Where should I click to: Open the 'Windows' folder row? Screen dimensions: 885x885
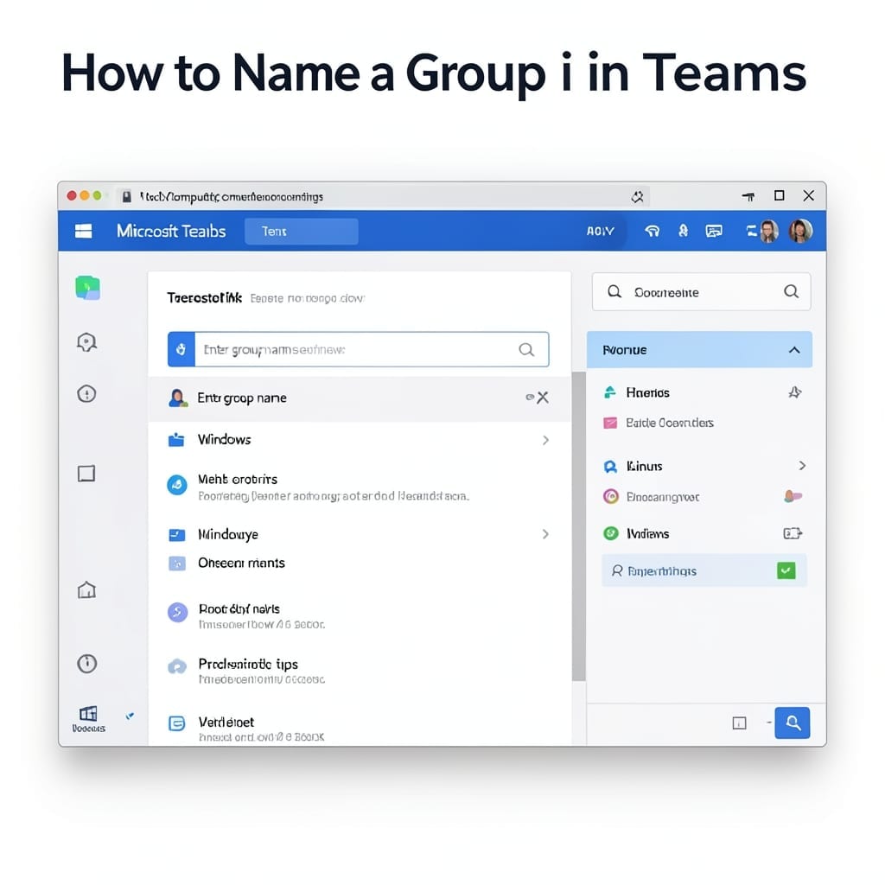[360, 440]
